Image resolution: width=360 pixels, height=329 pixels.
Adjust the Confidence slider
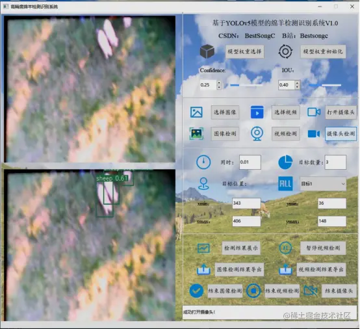pyautogui.click(x=246, y=85)
